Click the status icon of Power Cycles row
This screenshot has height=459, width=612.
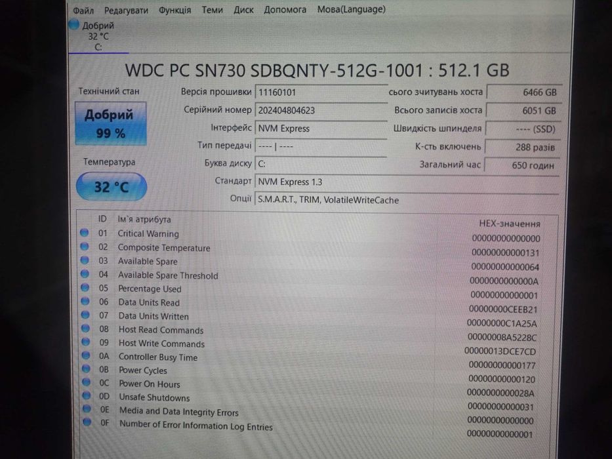click(x=87, y=369)
